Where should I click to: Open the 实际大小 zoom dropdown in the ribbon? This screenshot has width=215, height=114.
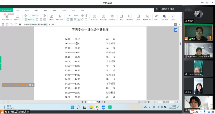point(35,15)
